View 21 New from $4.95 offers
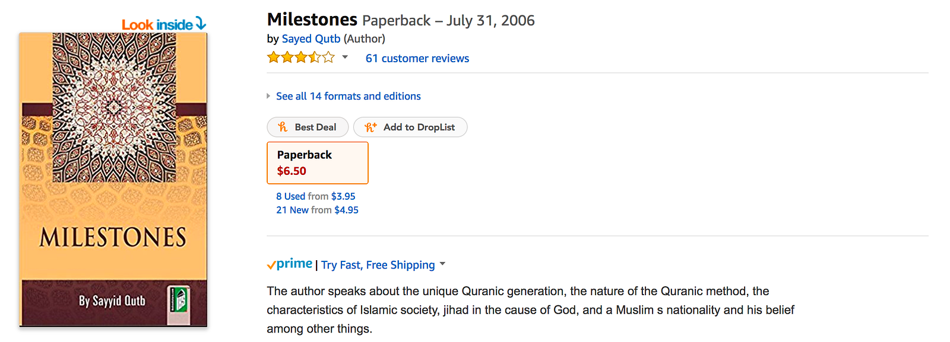950x342 pixels. 317,210
